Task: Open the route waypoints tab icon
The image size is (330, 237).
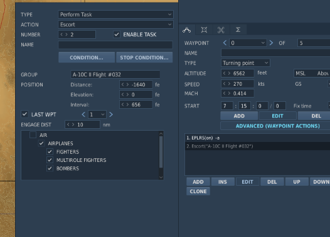Action: point(187,30)
